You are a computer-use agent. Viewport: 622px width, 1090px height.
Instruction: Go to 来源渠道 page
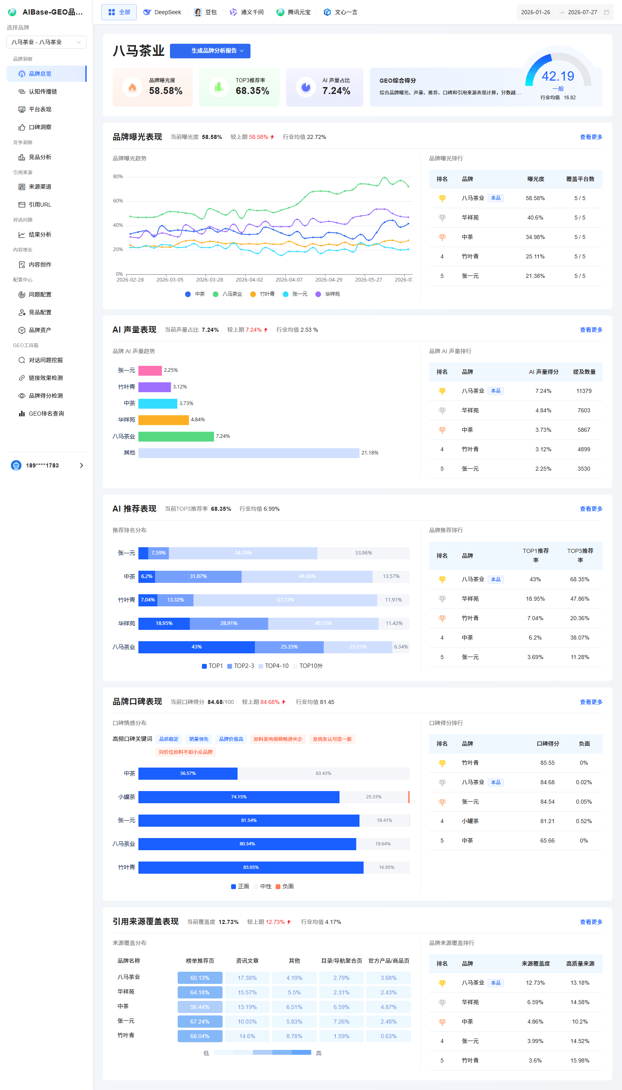46,187
